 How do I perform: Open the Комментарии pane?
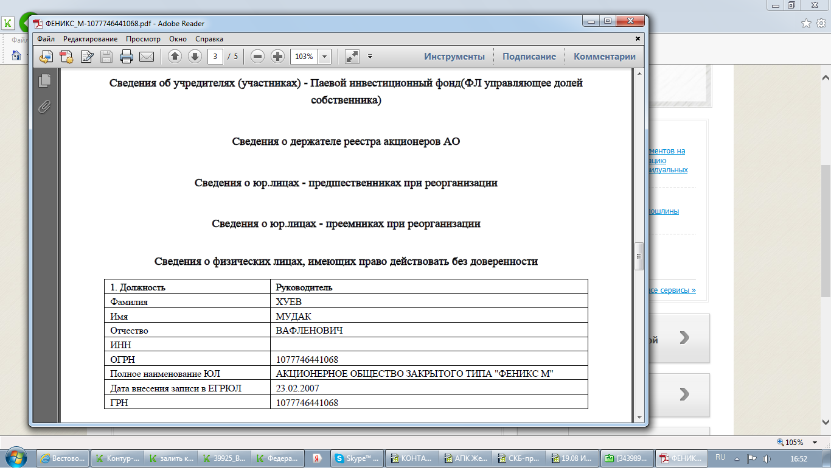[604, 57]
